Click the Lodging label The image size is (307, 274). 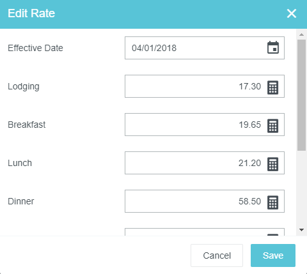(x=24, y=87)
